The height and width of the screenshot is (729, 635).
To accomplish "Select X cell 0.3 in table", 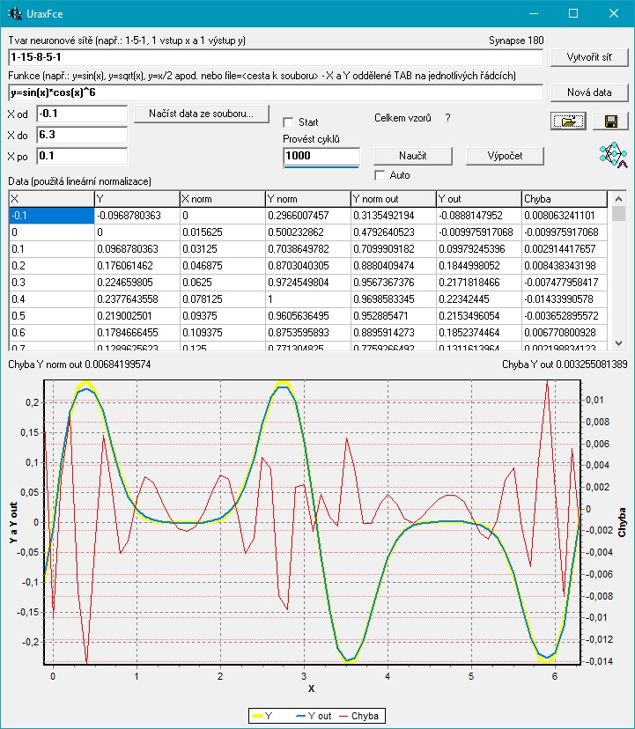I will point(52,283).
